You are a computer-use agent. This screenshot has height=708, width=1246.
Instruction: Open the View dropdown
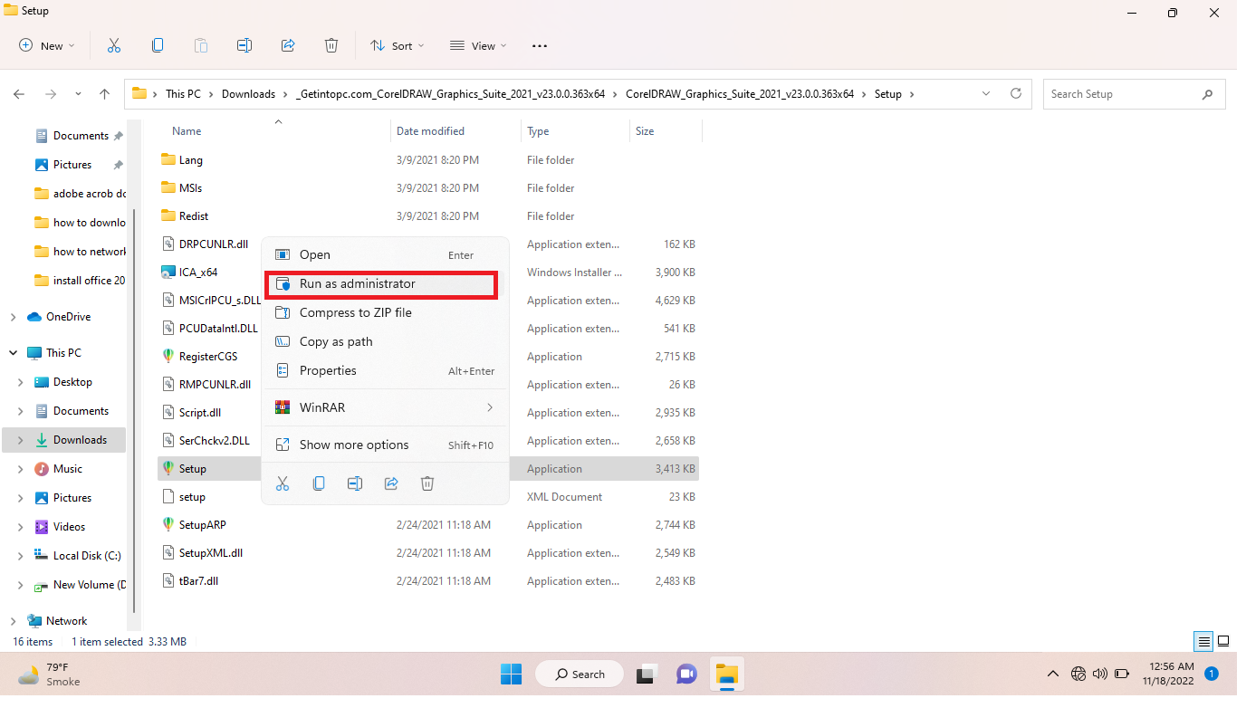478,45
